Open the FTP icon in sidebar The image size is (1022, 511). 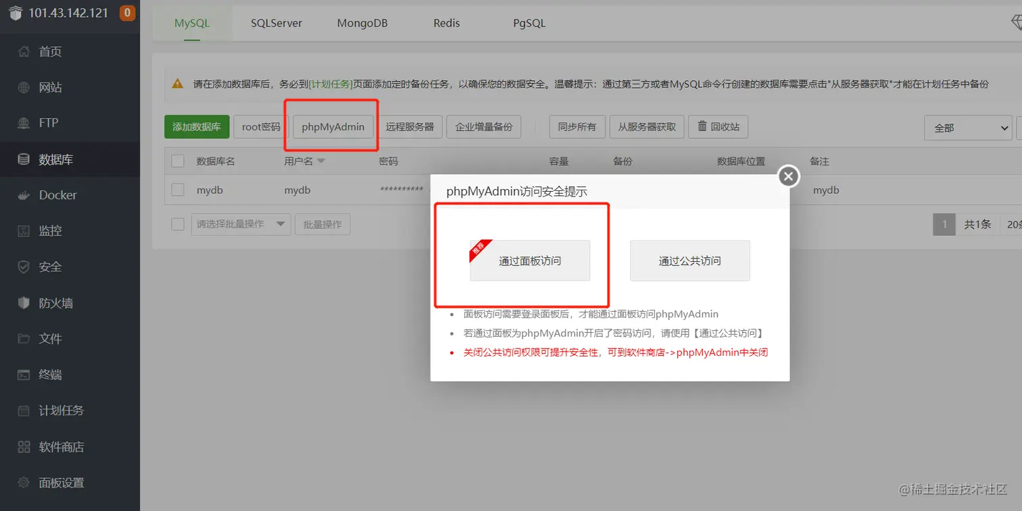click(24, 123)
